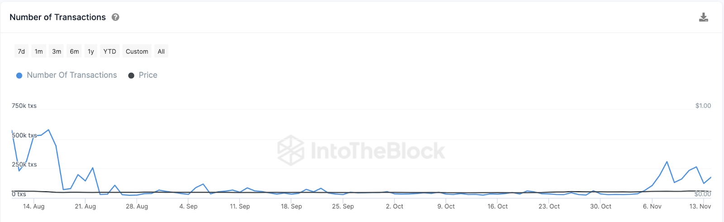Click the download chart icon
The height and width of the screenshot is (222, 724).
(x=703, y=17)
